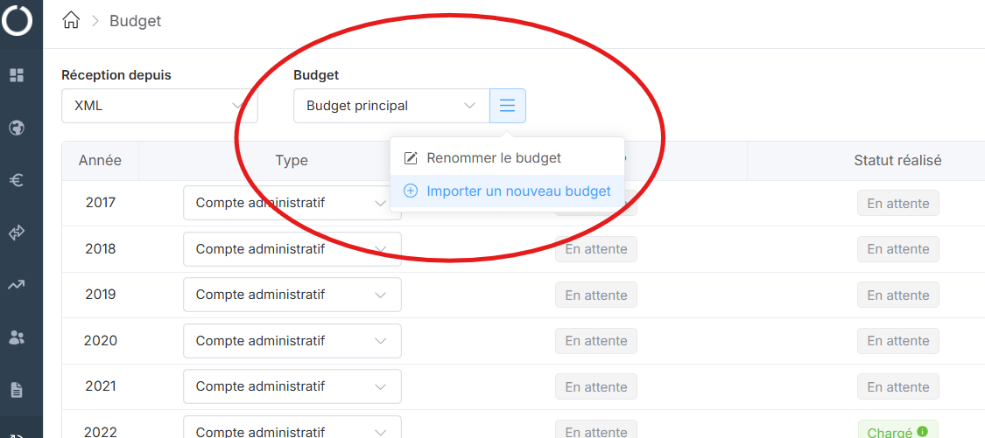Click the Budget breadcrumb link
985x438 pixels.
pos(136,21)
